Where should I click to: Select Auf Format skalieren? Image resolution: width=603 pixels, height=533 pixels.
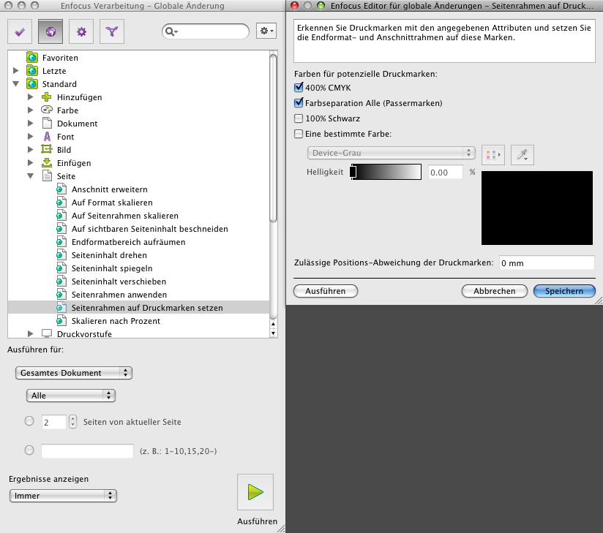(112, 203)
